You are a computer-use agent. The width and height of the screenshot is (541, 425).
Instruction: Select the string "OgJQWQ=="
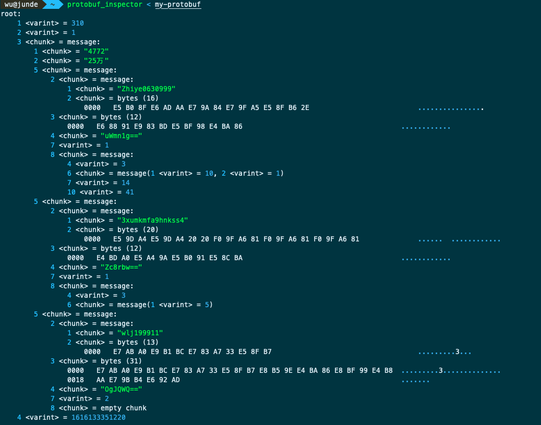click(x=121, y=390)
